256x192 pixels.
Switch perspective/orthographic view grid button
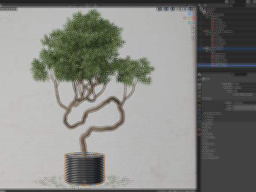pyautogui.click(x=193, y=38)
